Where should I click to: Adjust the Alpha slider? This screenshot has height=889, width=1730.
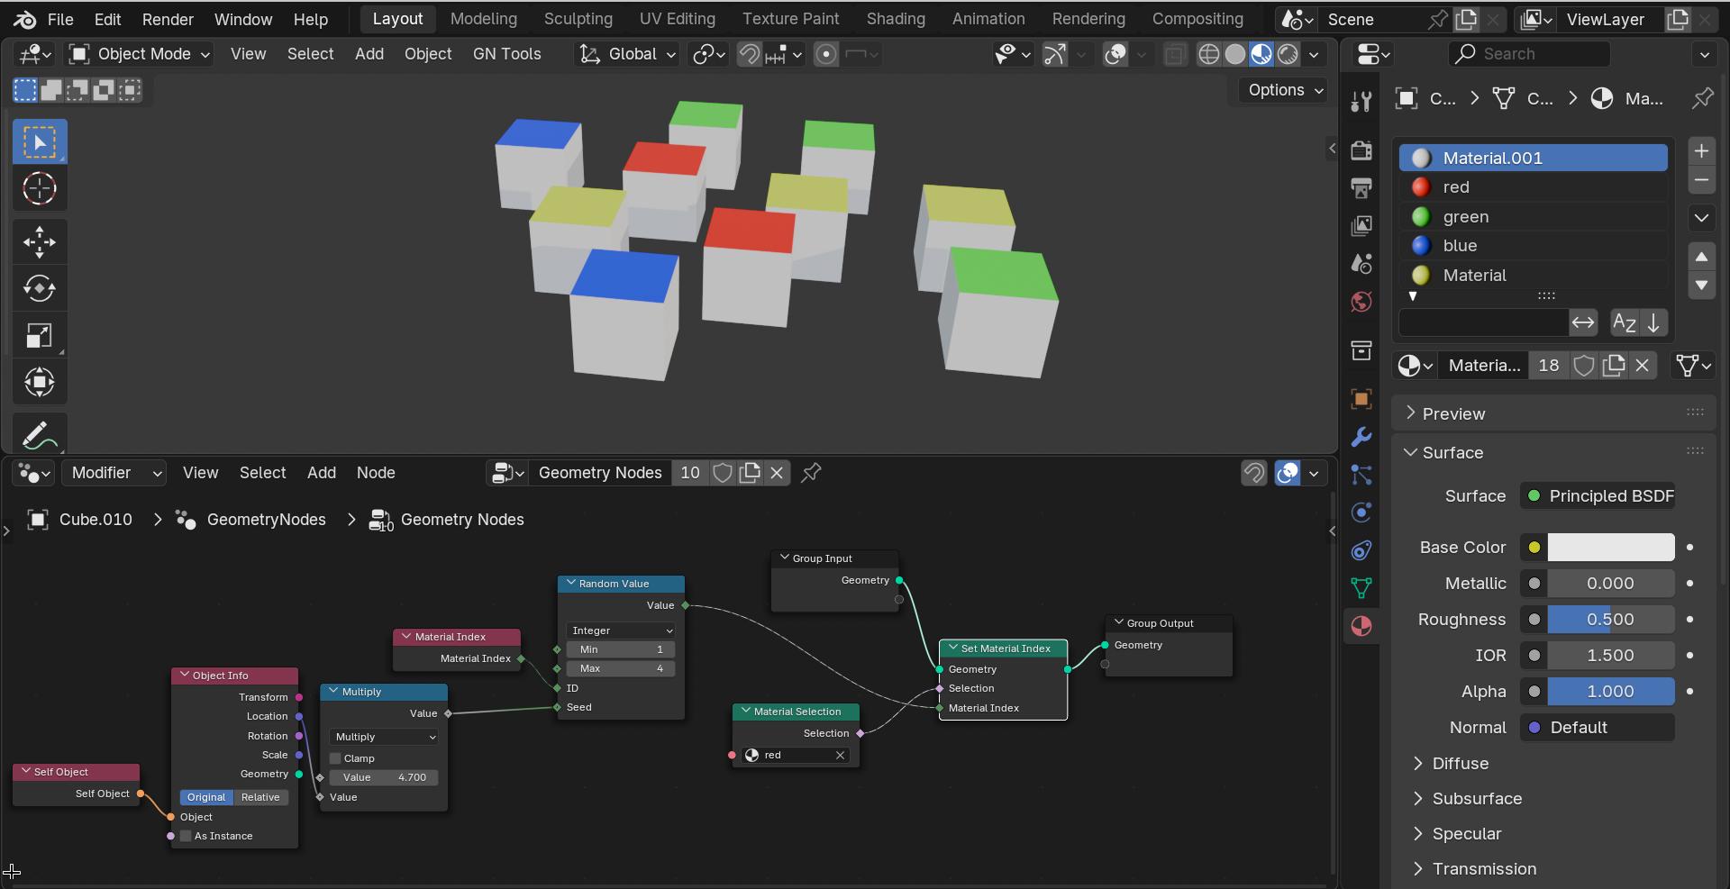1611,692
